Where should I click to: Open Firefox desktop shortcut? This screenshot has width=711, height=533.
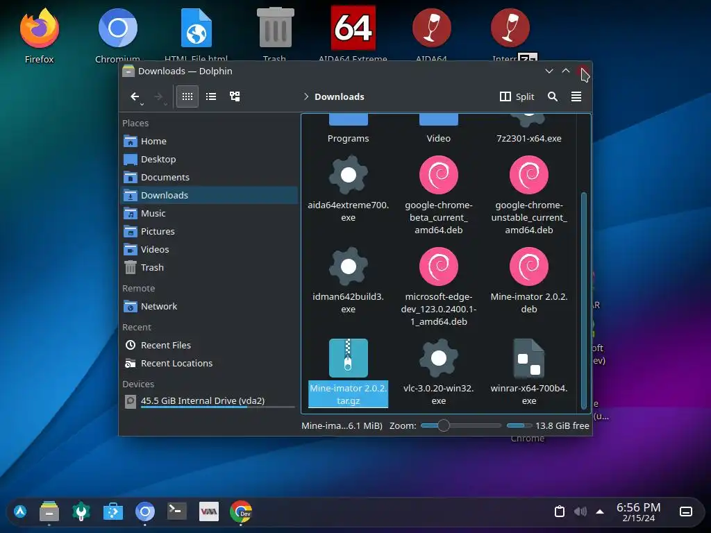point(40,35)
